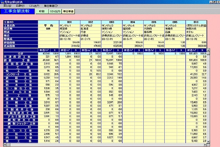Screen dimensions: 220x147
Task: Click the 2021.00 building area cell
Action: click(112, 43)
